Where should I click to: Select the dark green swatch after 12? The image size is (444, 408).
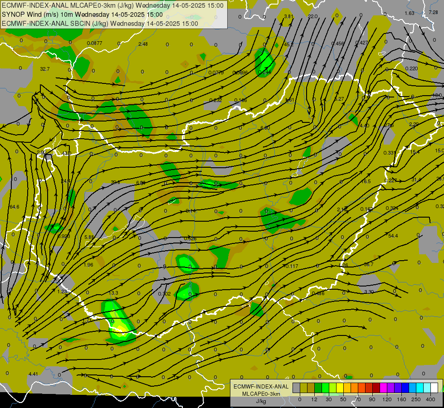318,388
